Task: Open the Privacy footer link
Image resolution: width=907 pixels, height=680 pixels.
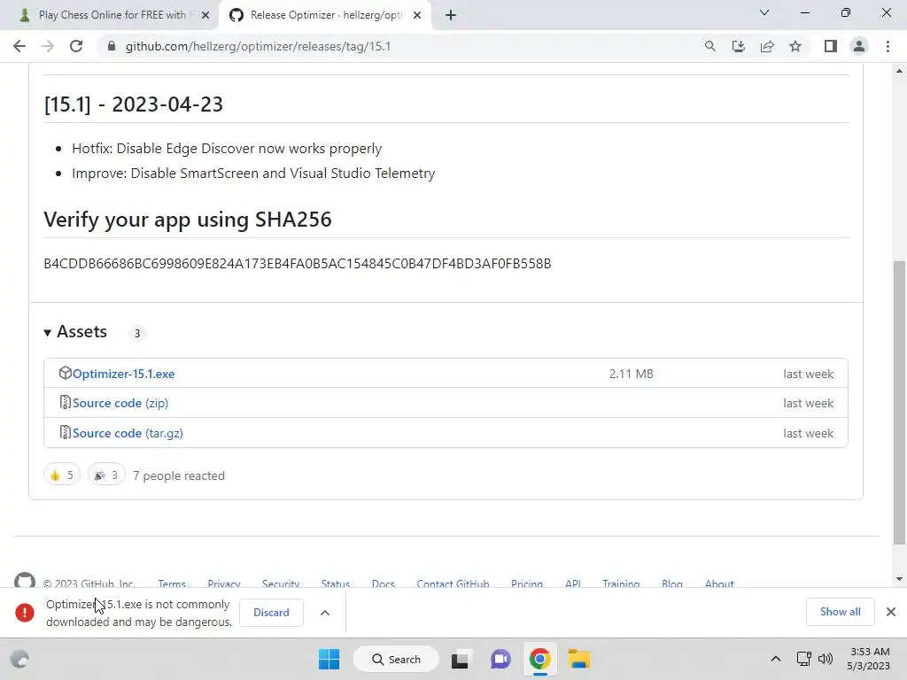Action: [x=224, y=583]
